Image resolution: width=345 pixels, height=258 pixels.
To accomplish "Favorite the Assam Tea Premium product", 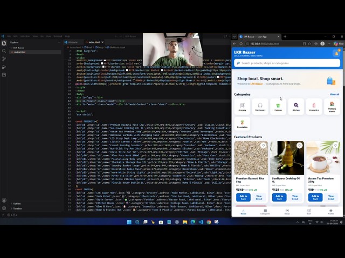I will [x=335, y=146].
